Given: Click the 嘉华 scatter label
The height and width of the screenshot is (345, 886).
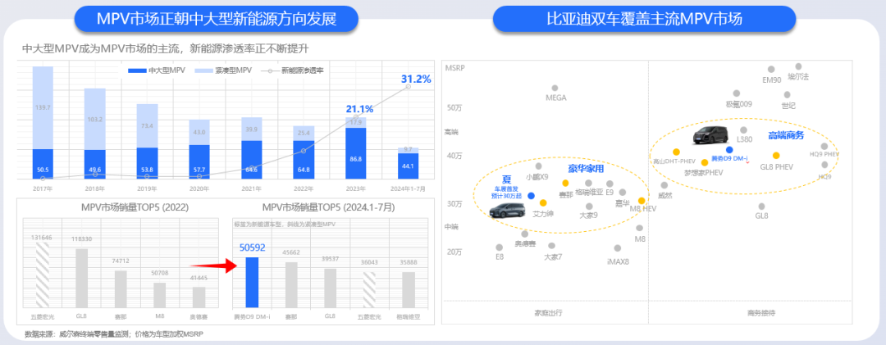Looking at the screenshot, I should pyautogui.click(x=623, y=202).
